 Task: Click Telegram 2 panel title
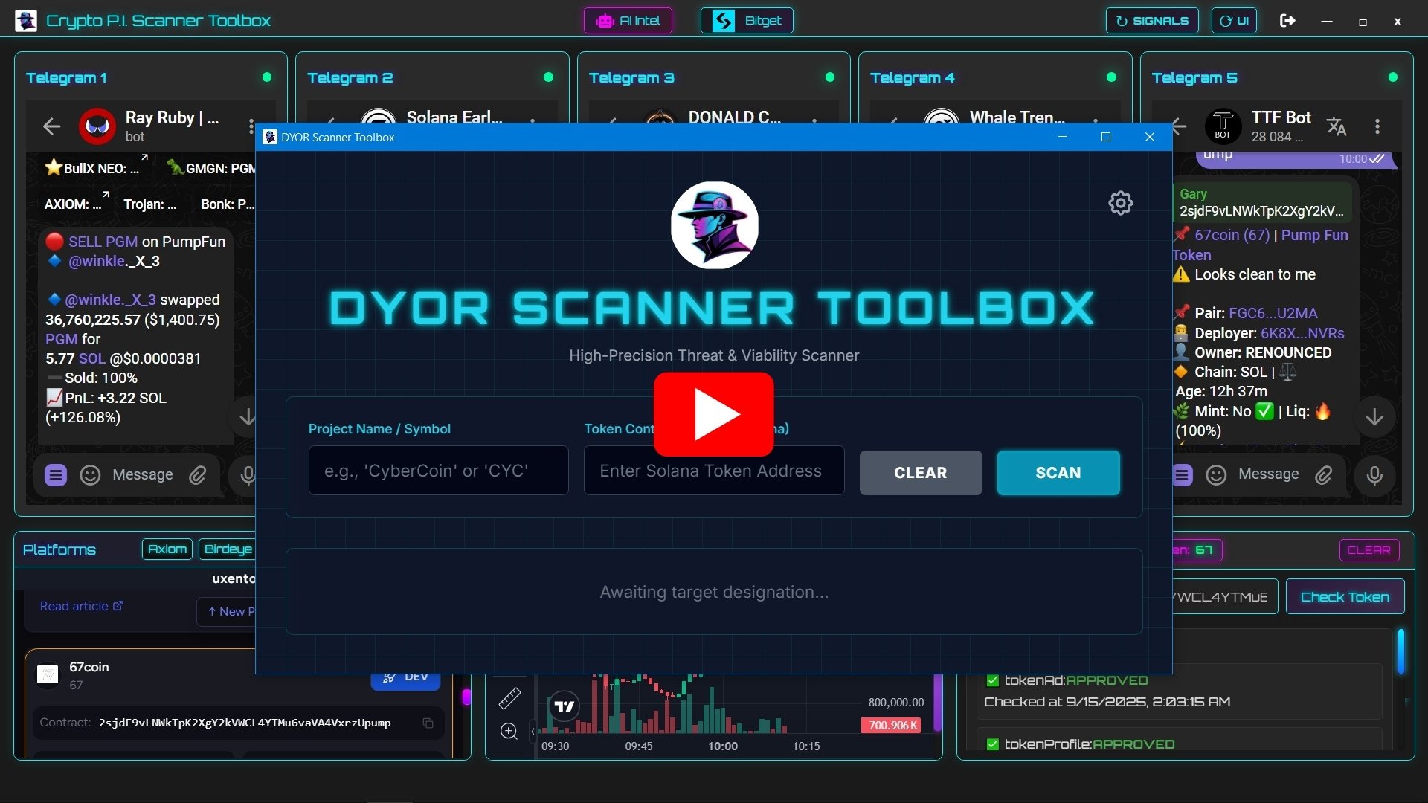pos(350,78)
